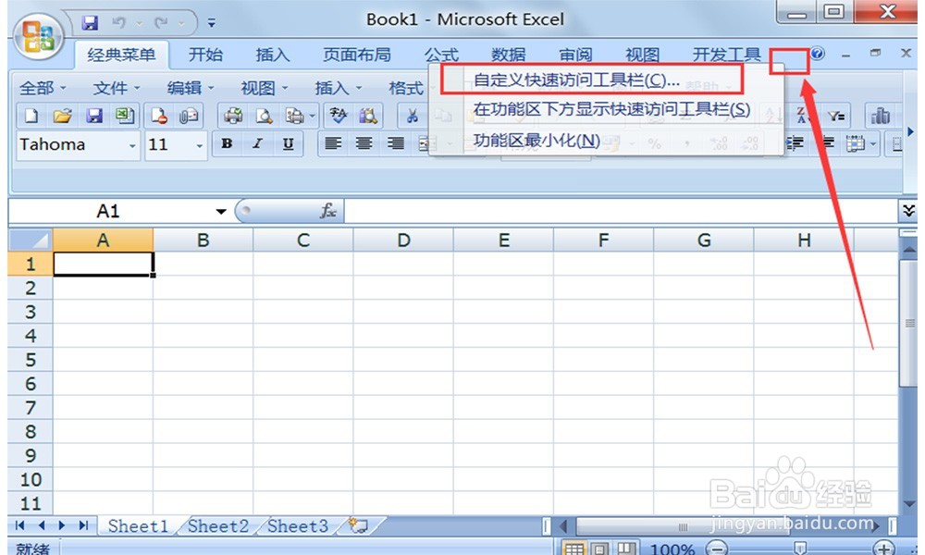Screen dimensions: 925x555
Task: Select column header D
Action: click(x=403, y=240)
